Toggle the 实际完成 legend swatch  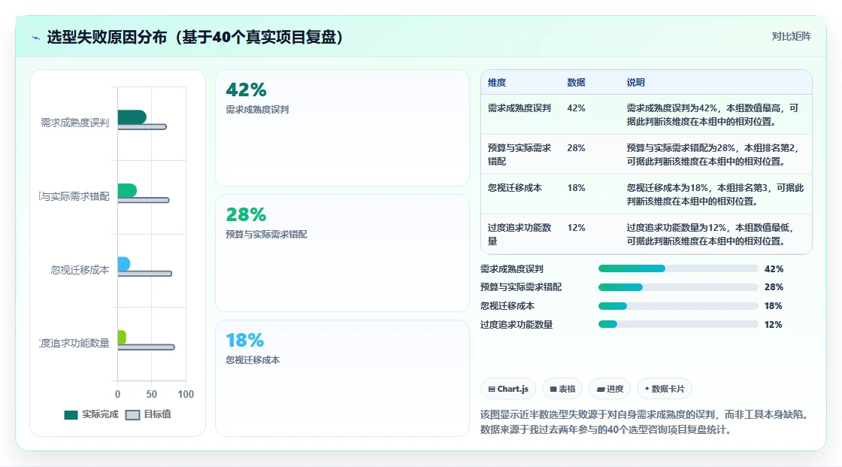[x=71, y=415]
